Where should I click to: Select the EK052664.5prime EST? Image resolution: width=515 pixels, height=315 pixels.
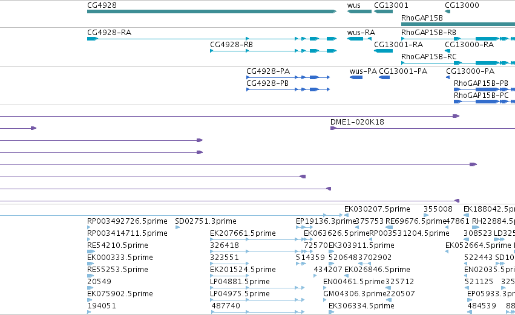pos(447,252)
